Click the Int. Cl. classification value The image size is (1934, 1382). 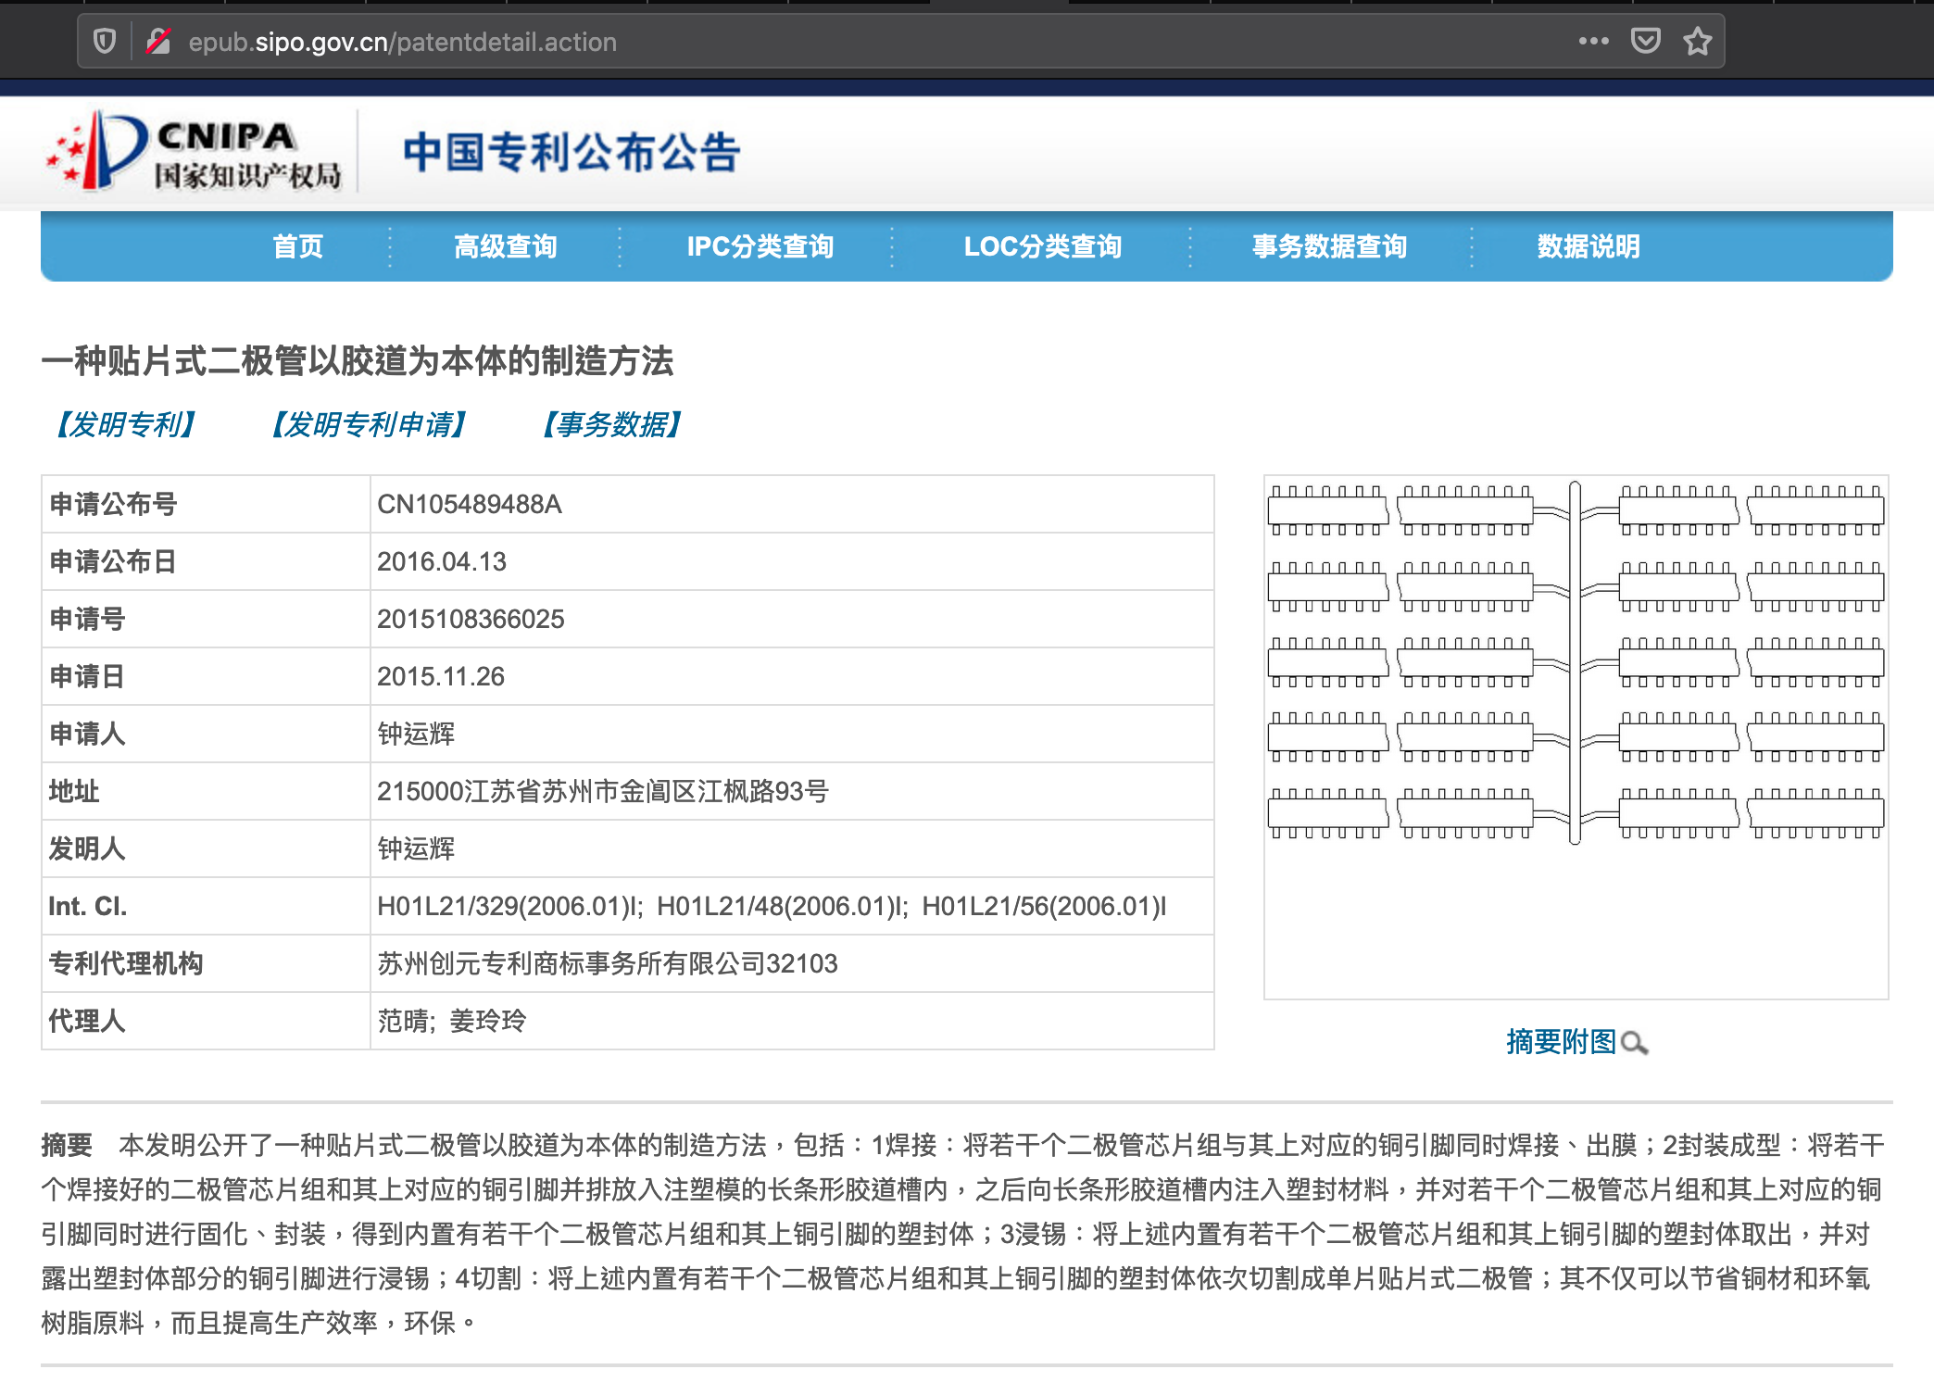coord(772,906)
